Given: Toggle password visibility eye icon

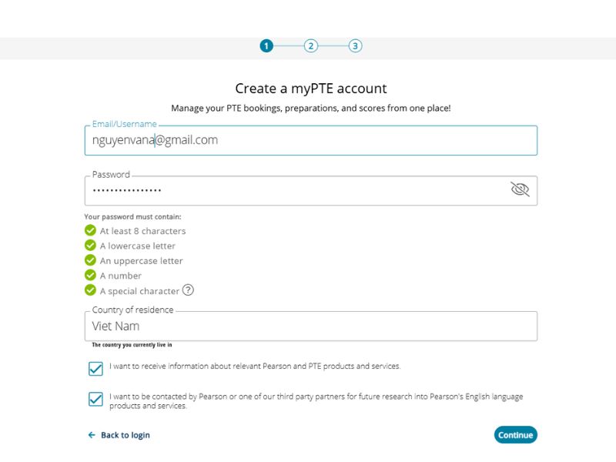Looking at the screenshot, I should coord(520,189).
